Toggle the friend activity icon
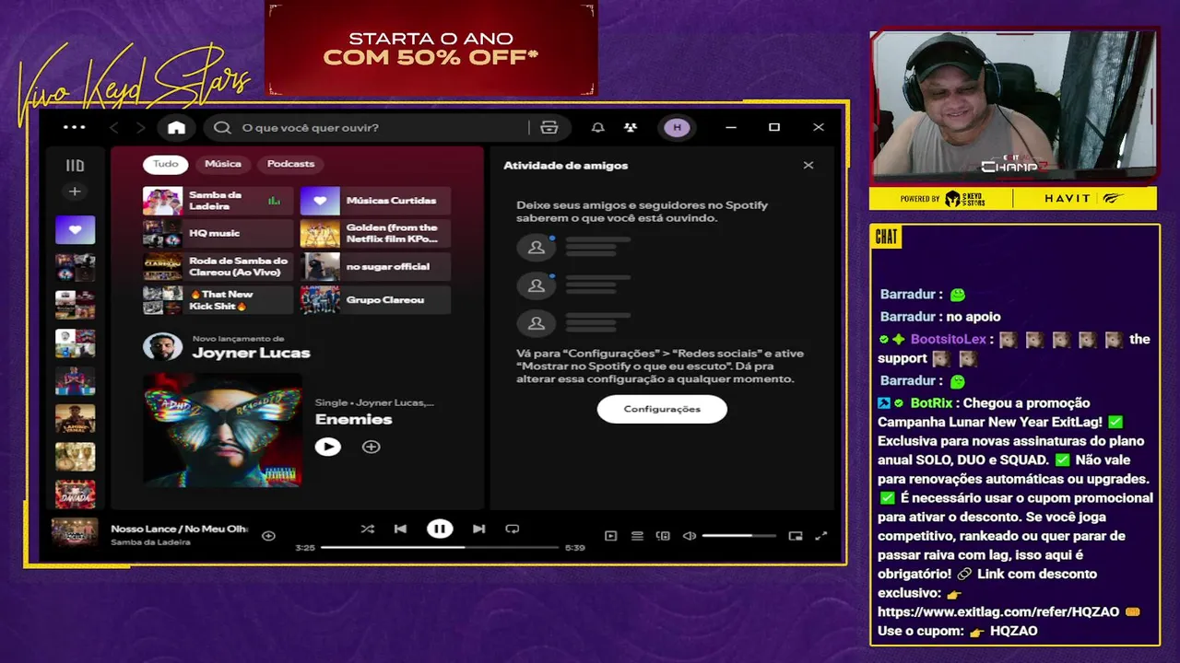This screenshot has height=663, width=1180. tap(631, 127)
